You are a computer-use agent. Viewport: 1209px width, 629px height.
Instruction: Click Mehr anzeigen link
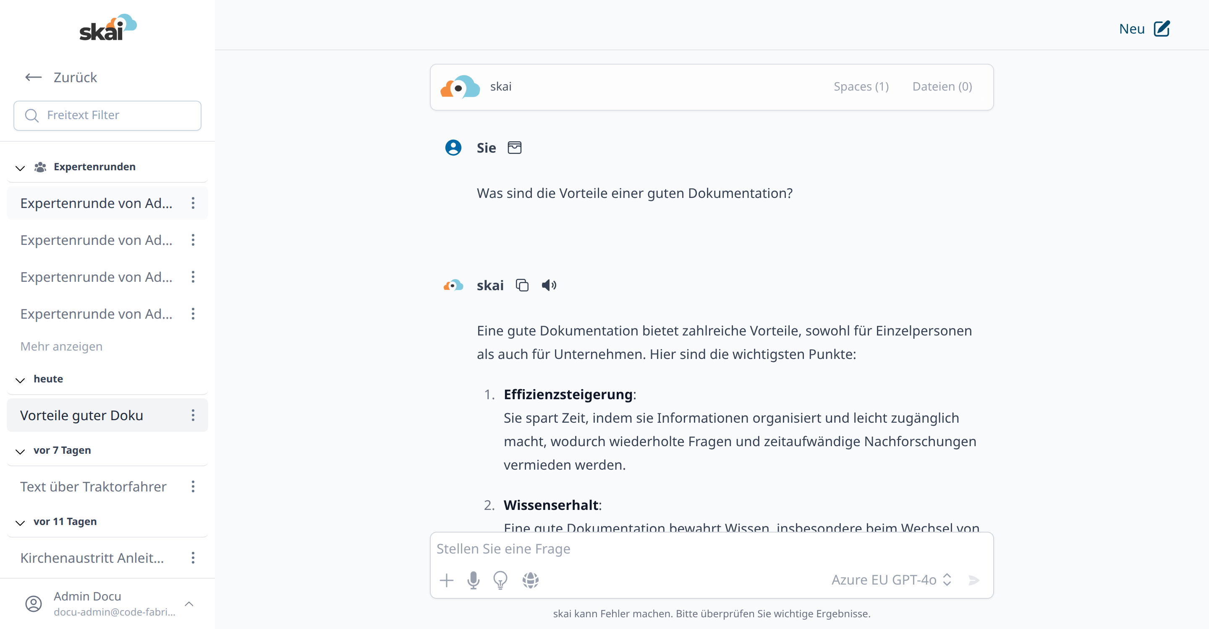click(61, 346)
